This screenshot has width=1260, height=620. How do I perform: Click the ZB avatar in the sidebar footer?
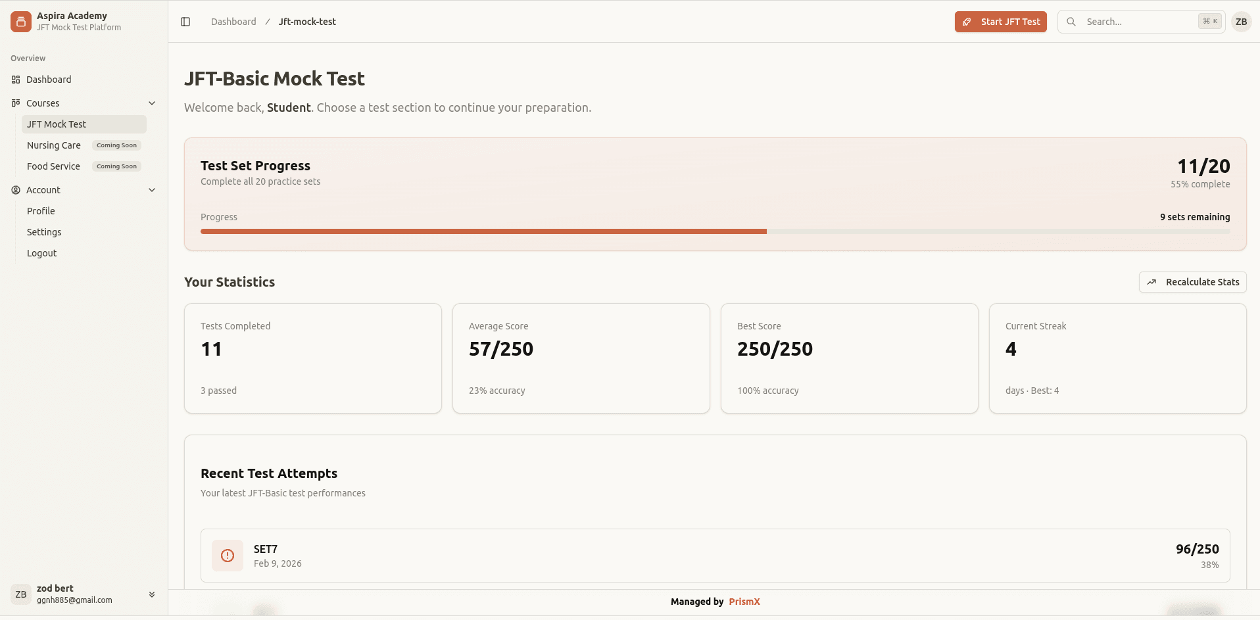tap(21, 594)
